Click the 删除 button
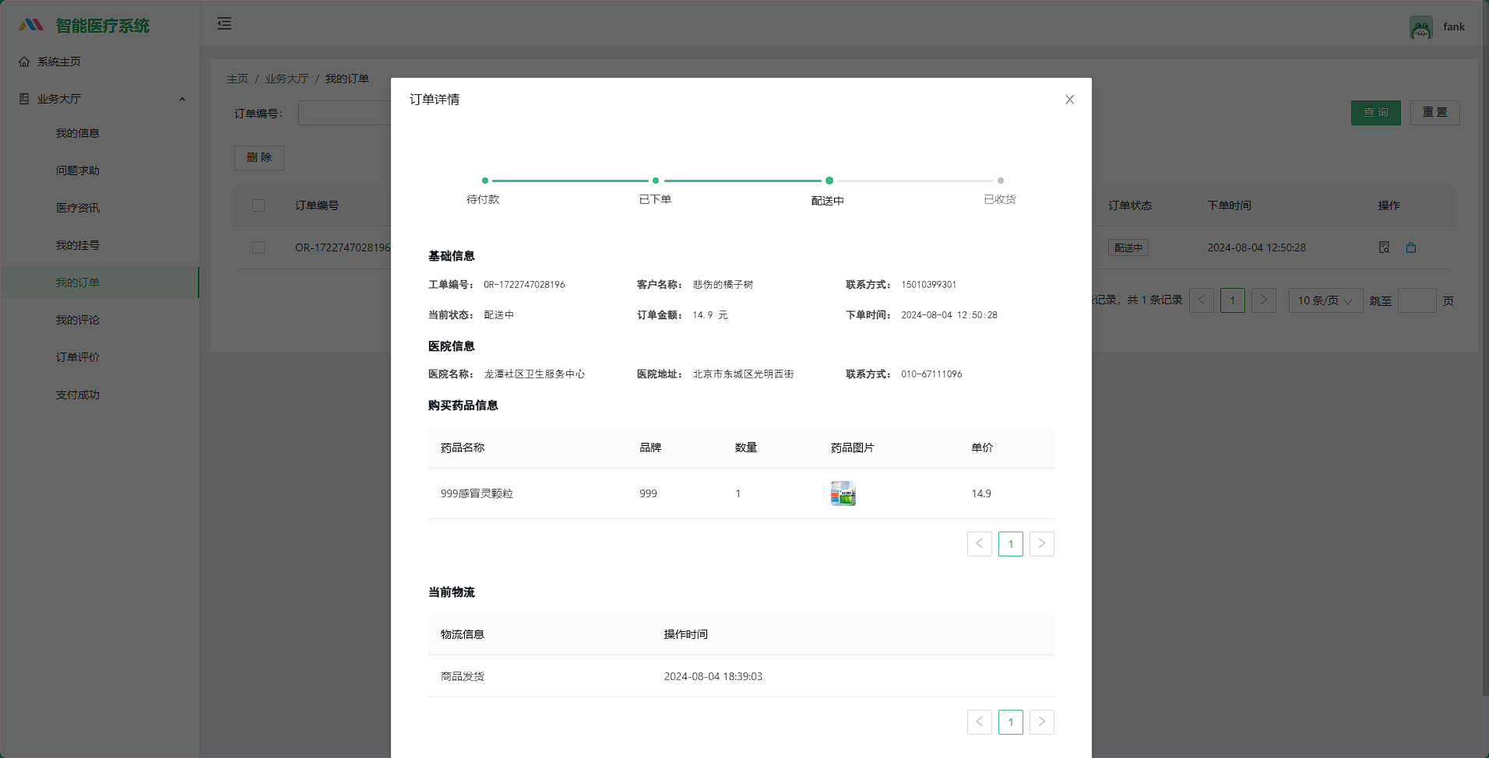The image size is (1489, 758). click(259, 158)
